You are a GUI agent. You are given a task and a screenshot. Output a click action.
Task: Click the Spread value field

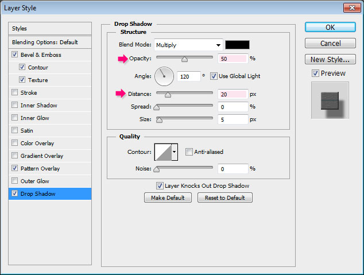coord(233,107)
